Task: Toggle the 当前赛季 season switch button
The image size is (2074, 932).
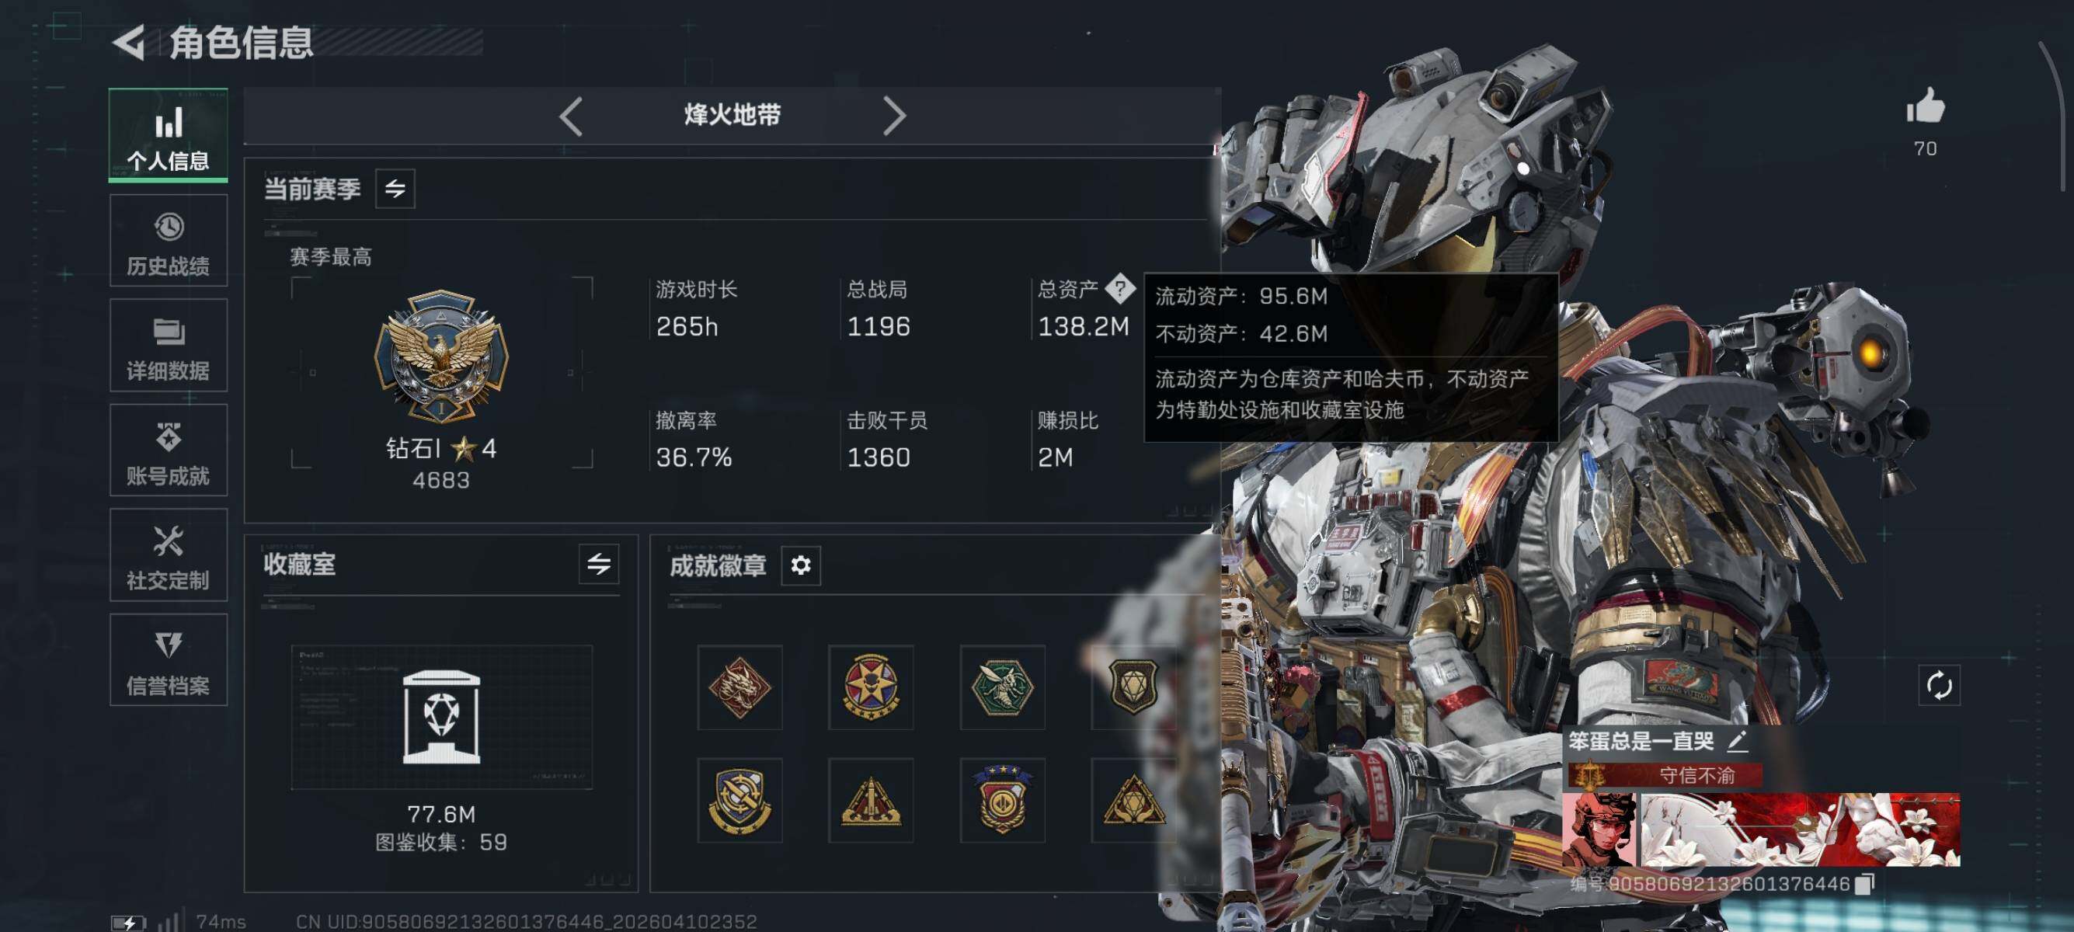Action: [395, 190]
